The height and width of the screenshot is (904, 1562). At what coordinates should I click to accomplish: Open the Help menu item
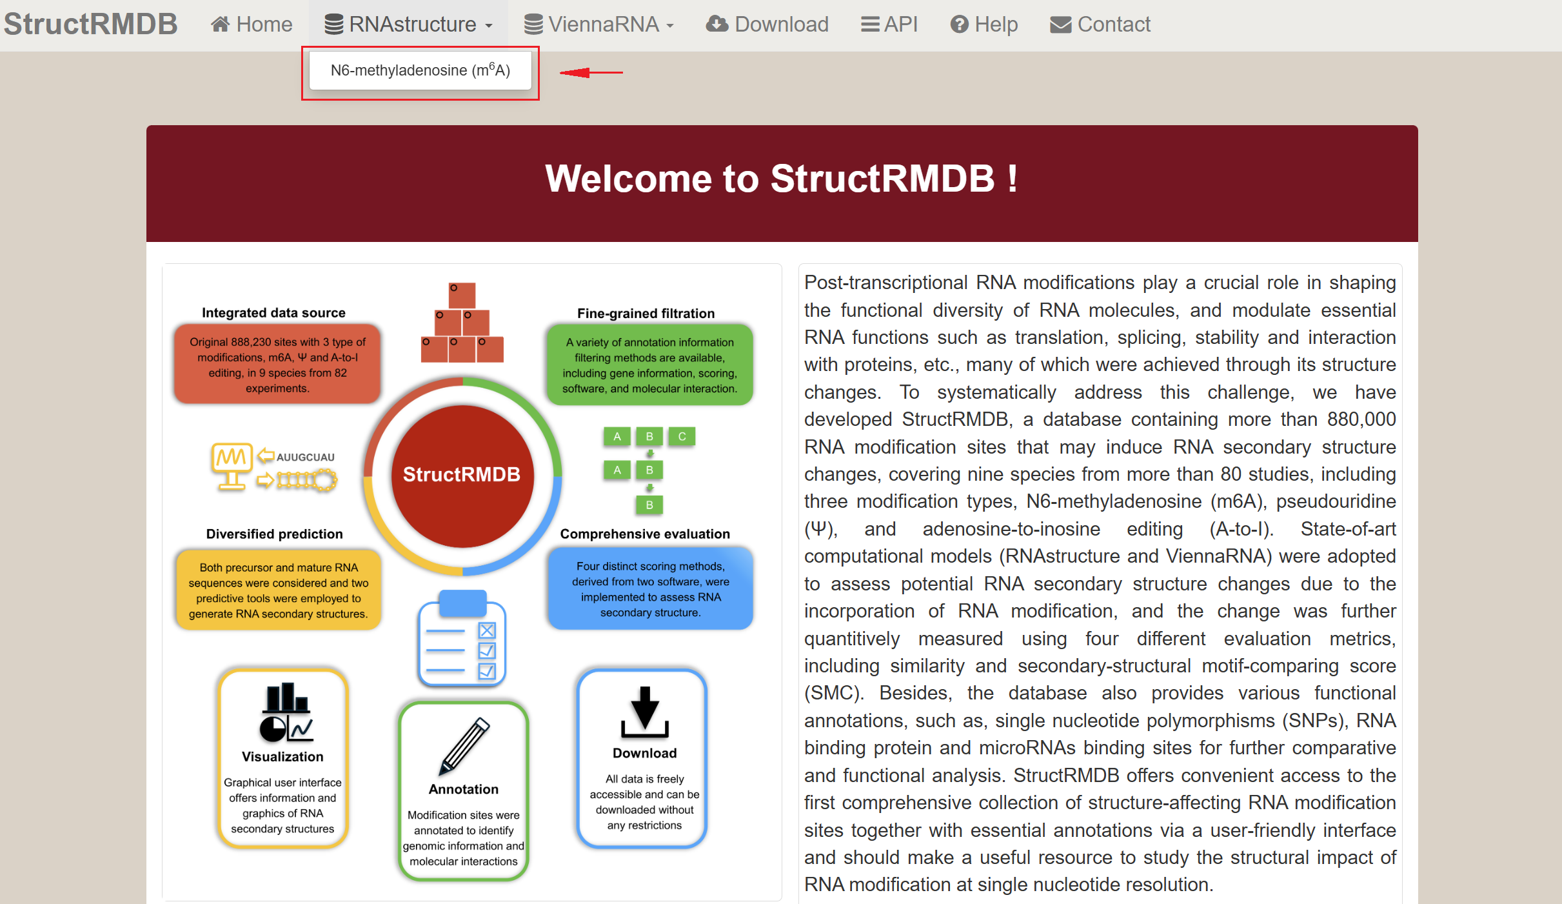[996, 25]
